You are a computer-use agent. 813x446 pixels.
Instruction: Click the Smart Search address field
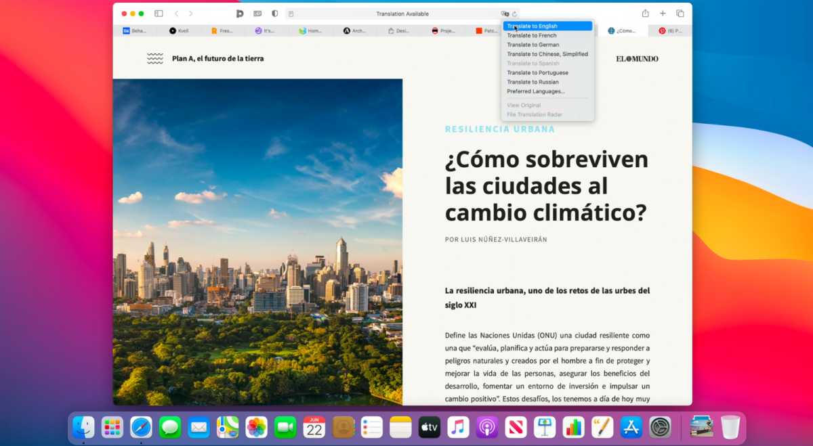tap(402, 14)
